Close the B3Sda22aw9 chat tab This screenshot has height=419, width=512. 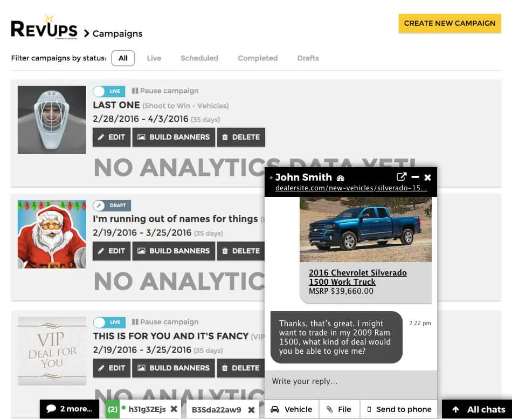point(251,409)
